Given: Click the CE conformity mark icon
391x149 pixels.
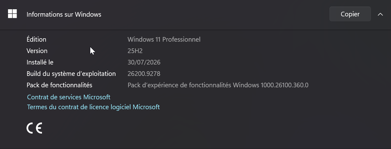Looking at the screenshot, I should (34, 128).
